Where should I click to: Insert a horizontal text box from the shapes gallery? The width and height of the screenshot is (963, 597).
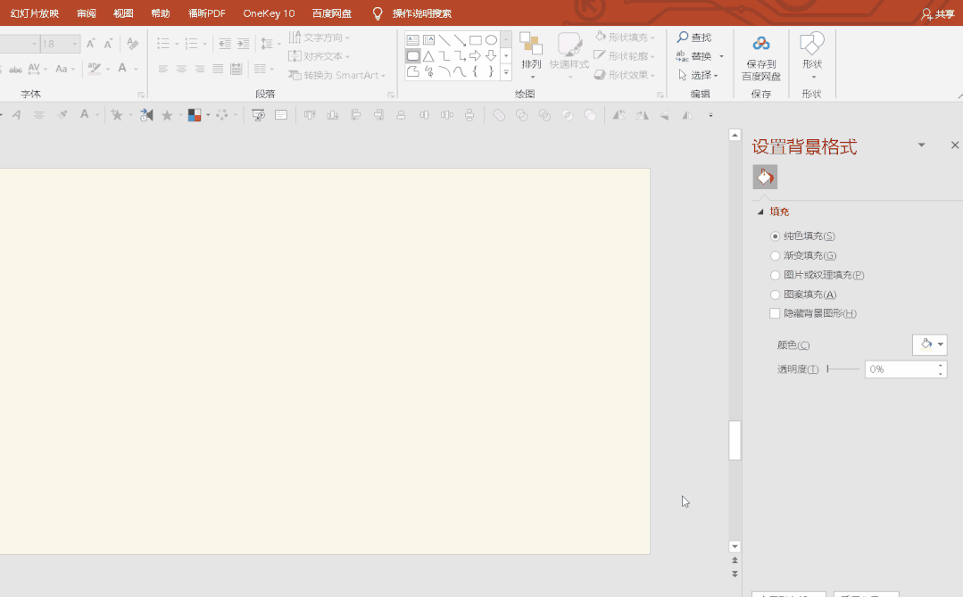412,40
